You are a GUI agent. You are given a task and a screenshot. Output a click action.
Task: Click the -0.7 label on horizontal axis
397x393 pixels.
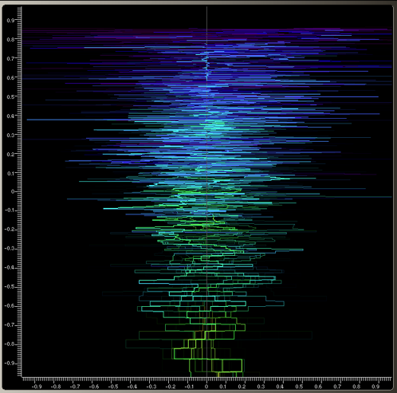75,387
